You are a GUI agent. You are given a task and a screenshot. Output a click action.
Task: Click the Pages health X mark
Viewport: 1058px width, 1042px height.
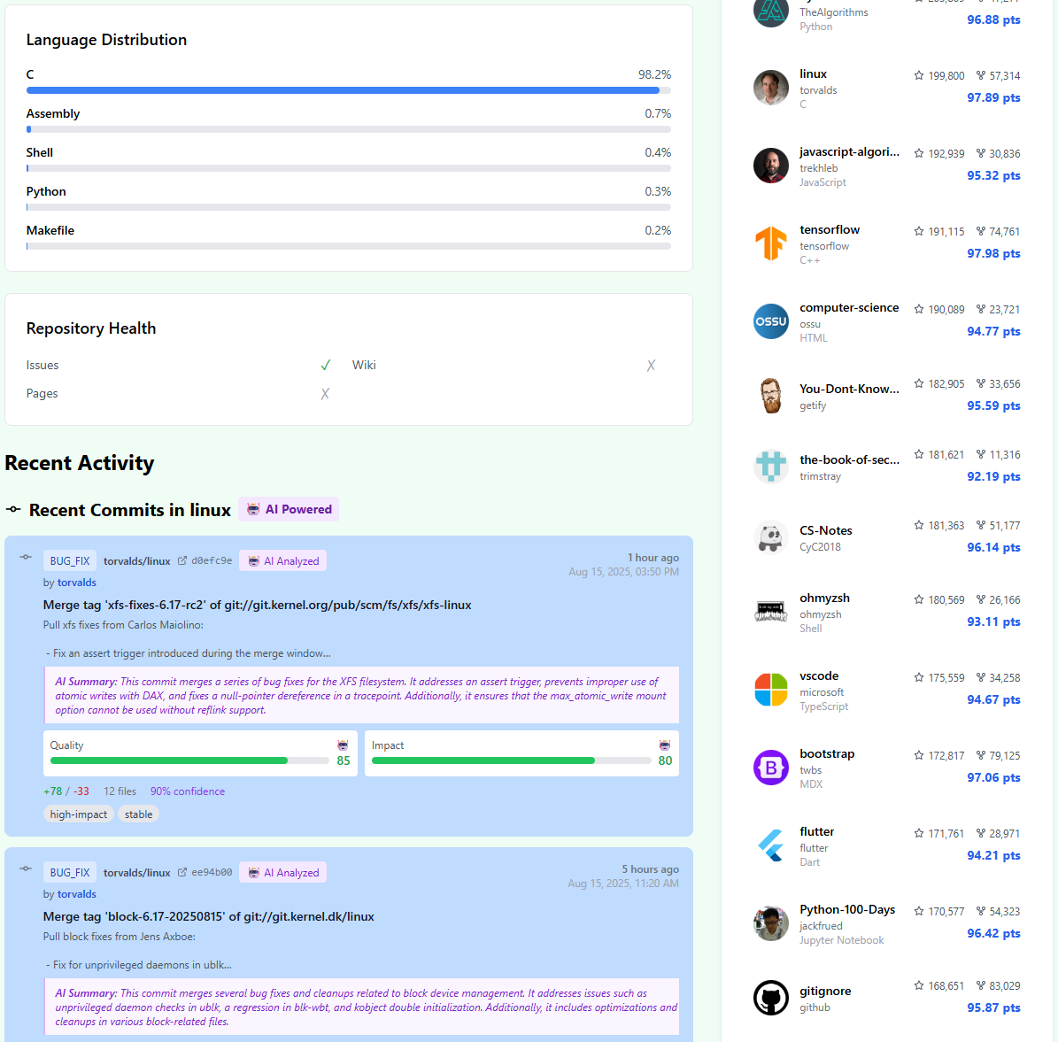coord(325,393)
